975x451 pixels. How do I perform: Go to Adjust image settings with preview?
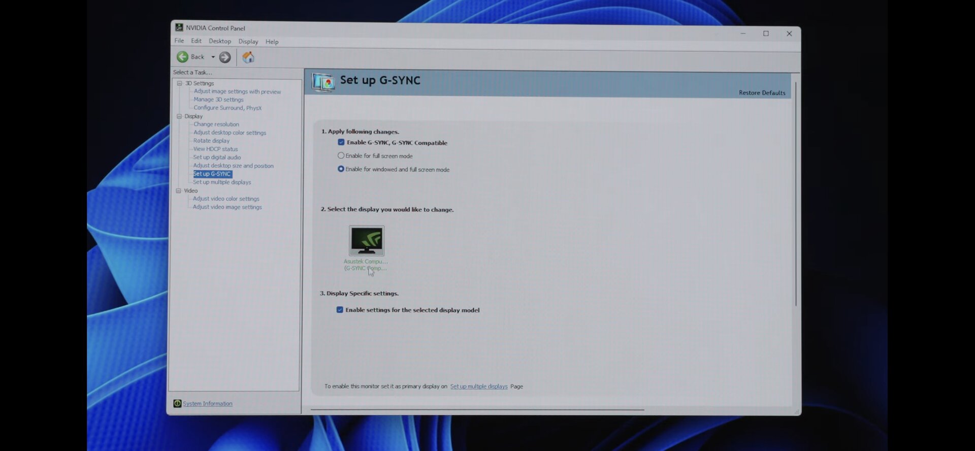tap(237, 92)
